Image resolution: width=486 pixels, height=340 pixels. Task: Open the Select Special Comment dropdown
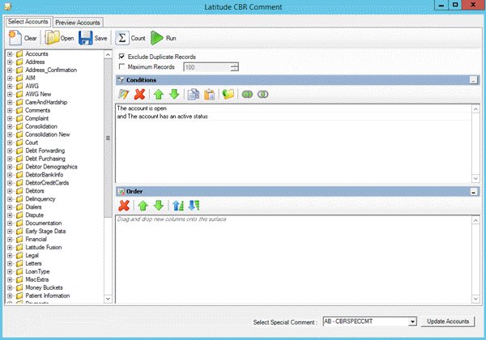pos(412,321)
